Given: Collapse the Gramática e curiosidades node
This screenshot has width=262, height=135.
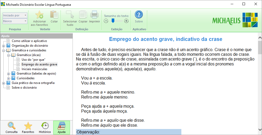Looking at the screenshot, I should click(x=3, y=50).
